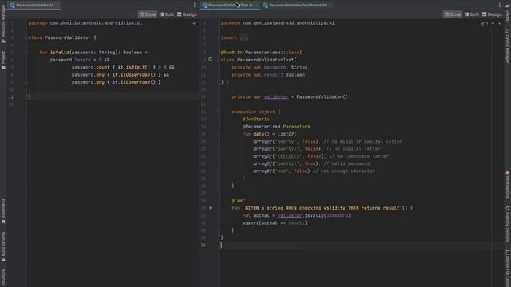Collapse the PasswordValidator class fold marker
The image size is (511, 287).
[26, 37]
